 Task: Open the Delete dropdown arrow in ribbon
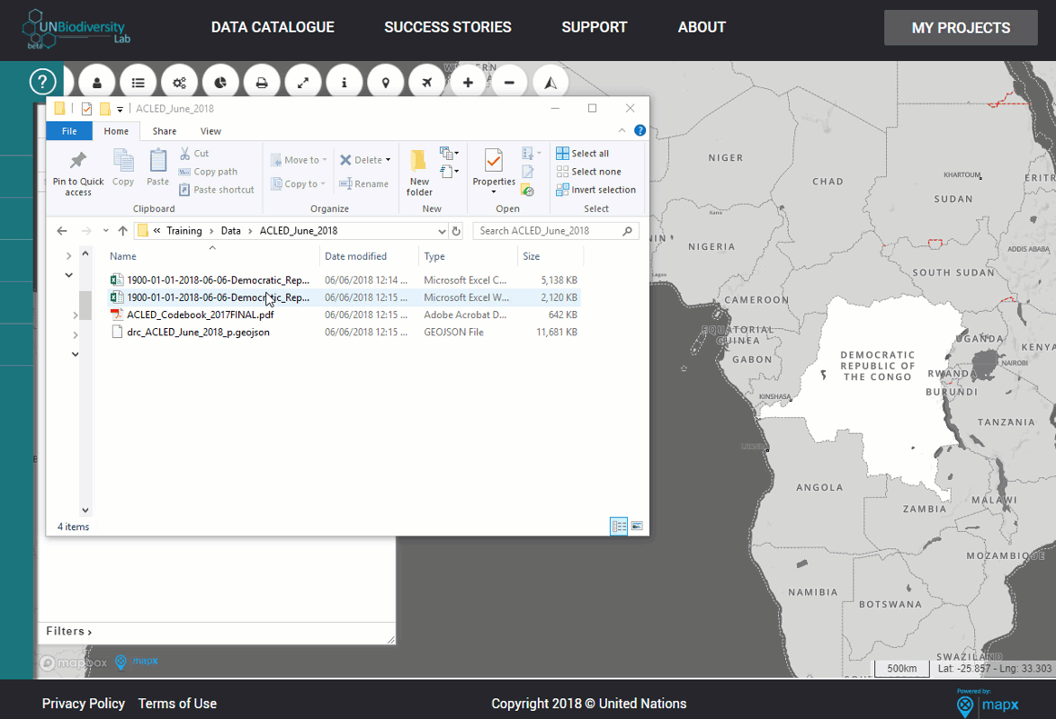(x=388, y=160)
